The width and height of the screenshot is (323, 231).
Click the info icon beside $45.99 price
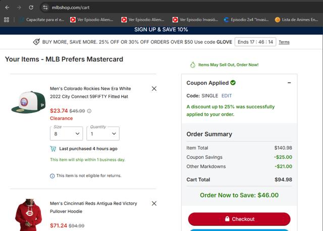coord(89,111)
